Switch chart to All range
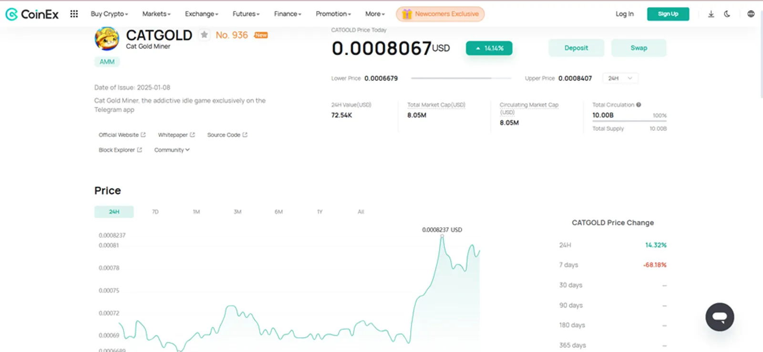Viewport: 763px width, 352px height. [361, 212]
